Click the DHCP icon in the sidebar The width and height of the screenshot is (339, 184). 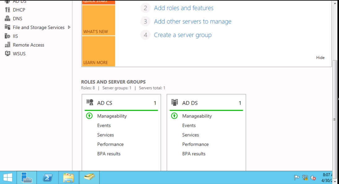(x=7, y=10)
